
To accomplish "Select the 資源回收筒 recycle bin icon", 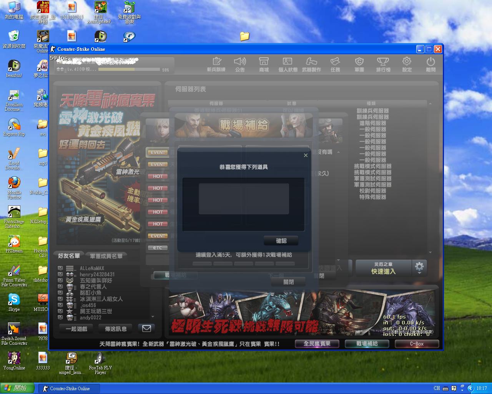I will point(14,39).
